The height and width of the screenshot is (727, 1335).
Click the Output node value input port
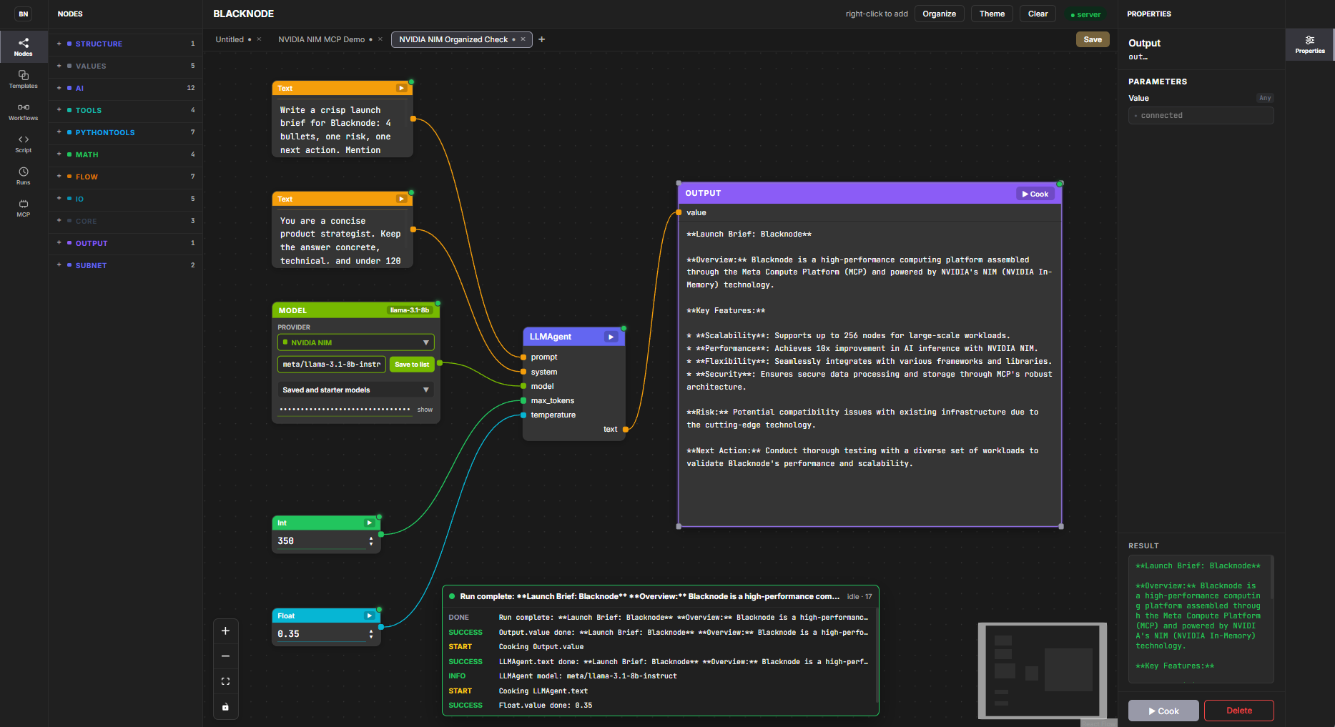click(x=679, y=212)
